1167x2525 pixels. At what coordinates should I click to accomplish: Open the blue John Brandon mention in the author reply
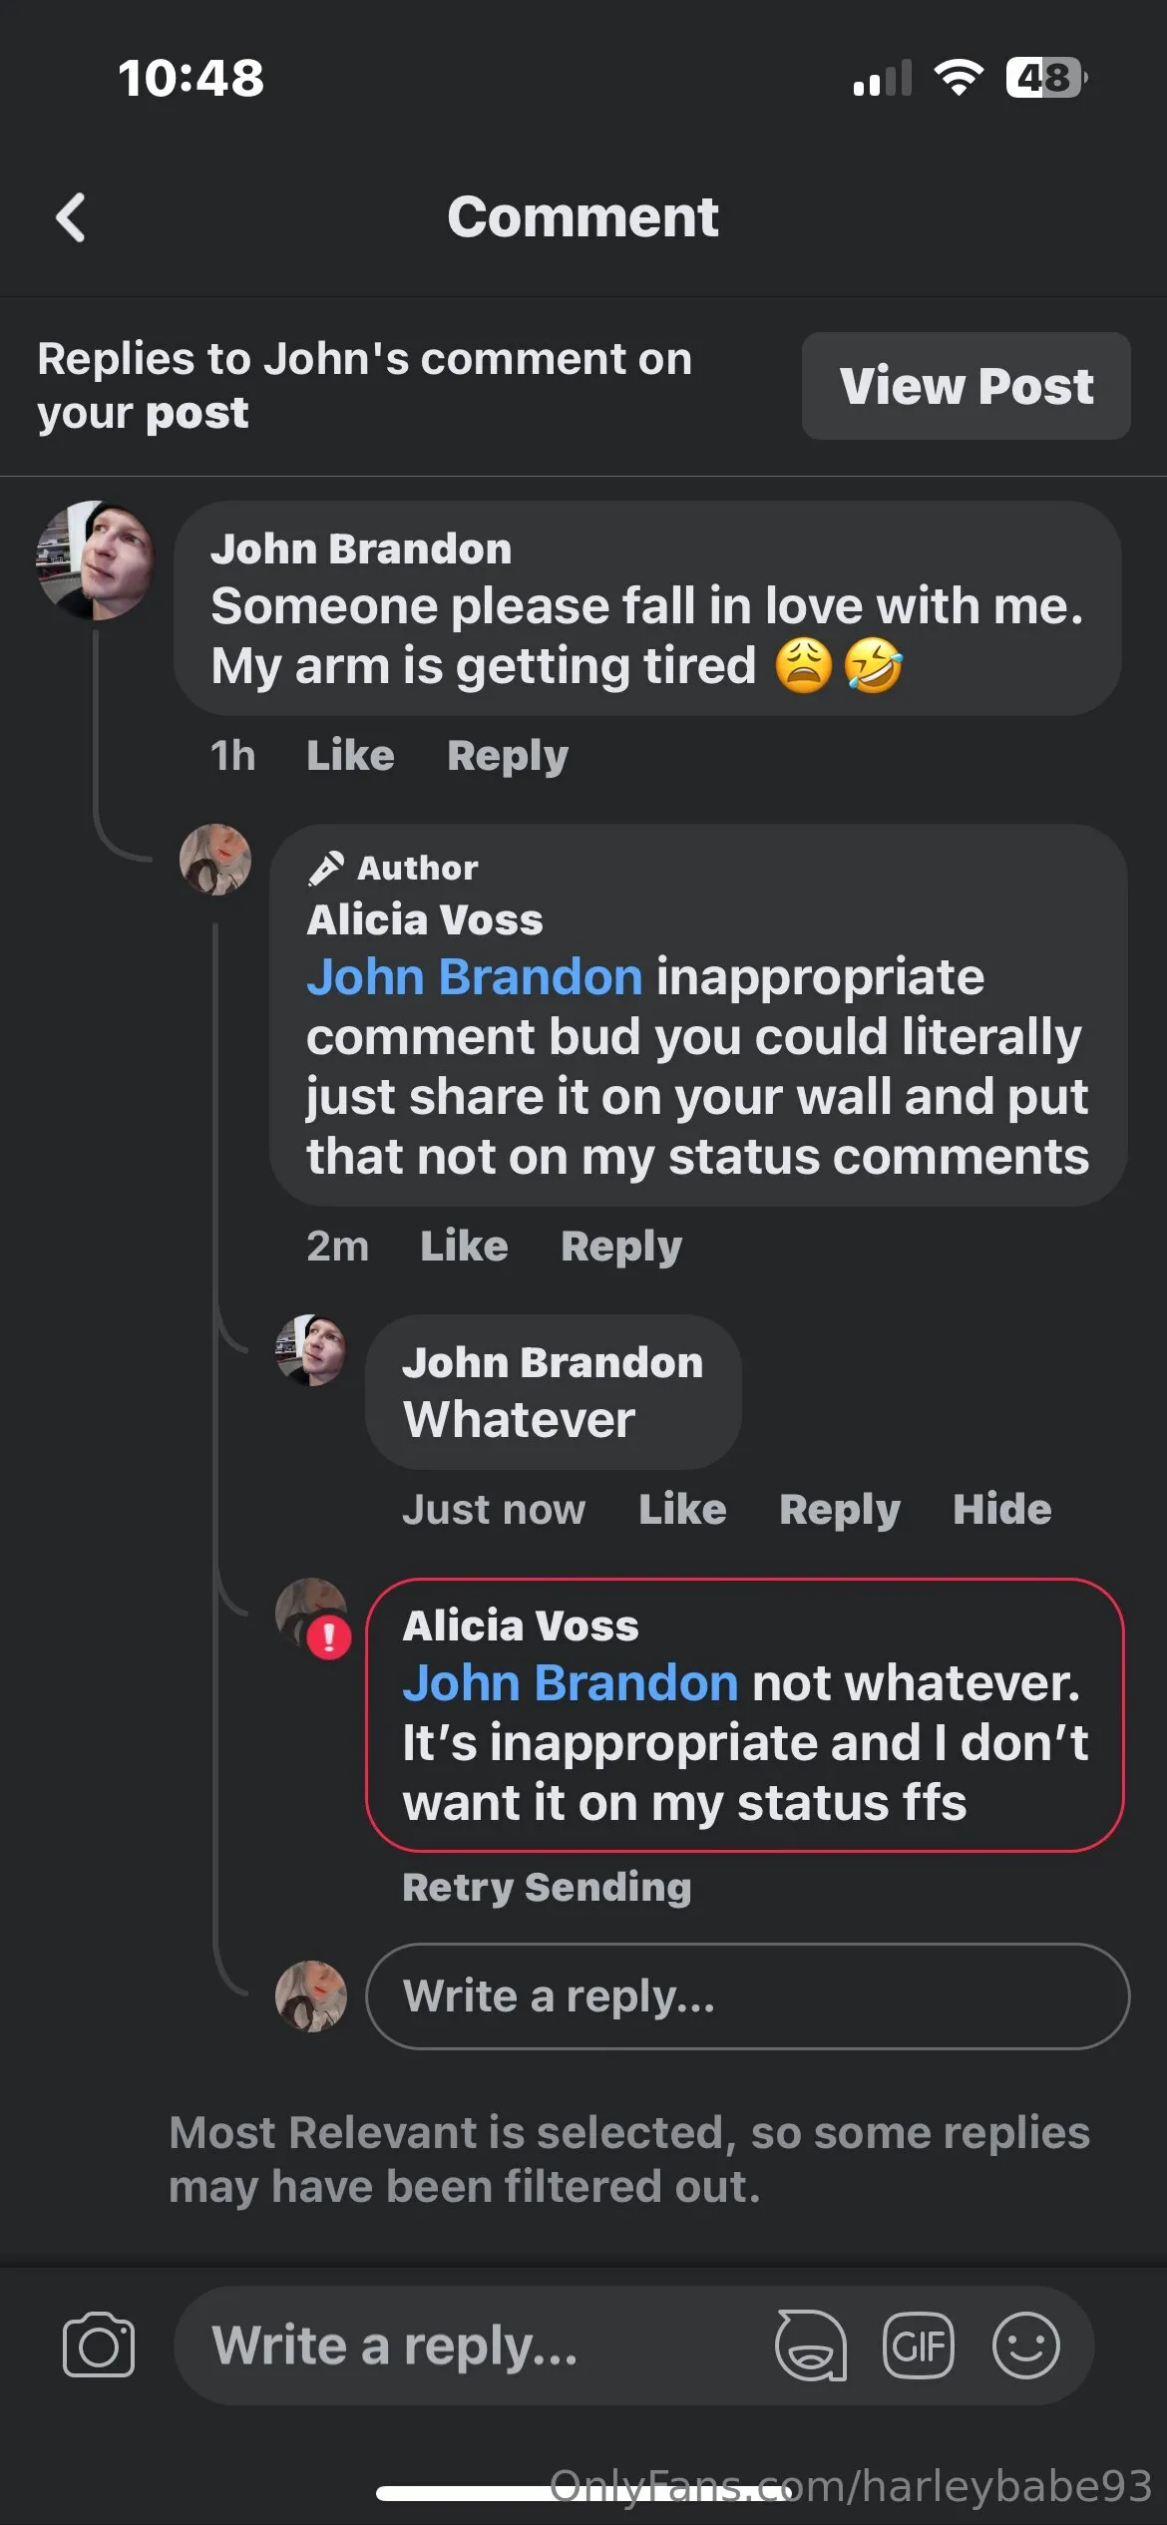click(x=474, y=976)
